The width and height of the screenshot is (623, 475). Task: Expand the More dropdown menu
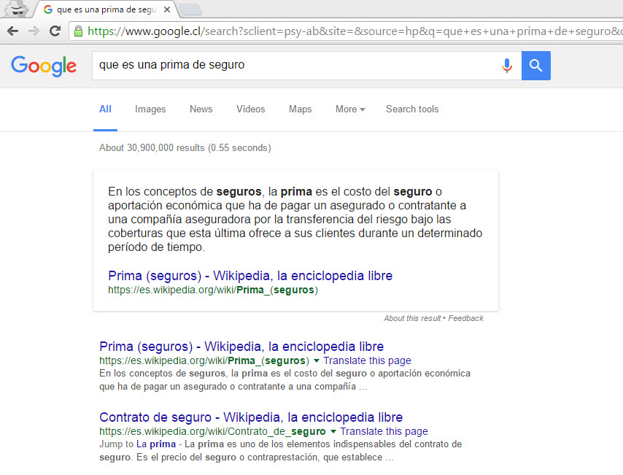tap(350, 109)
